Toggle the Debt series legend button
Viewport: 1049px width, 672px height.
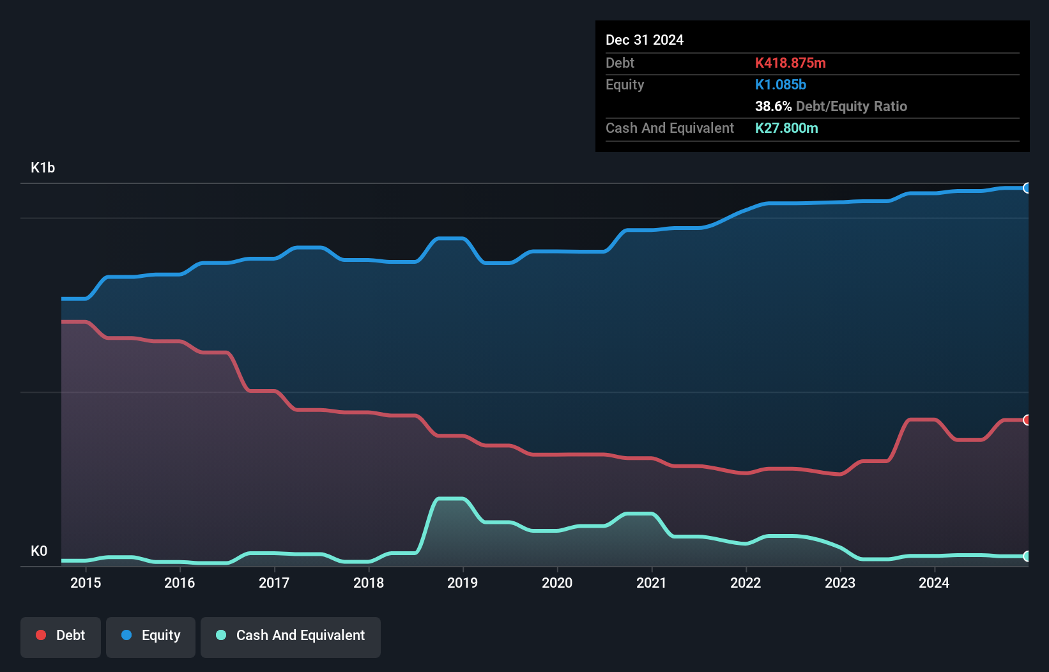(x=61, y=637)
